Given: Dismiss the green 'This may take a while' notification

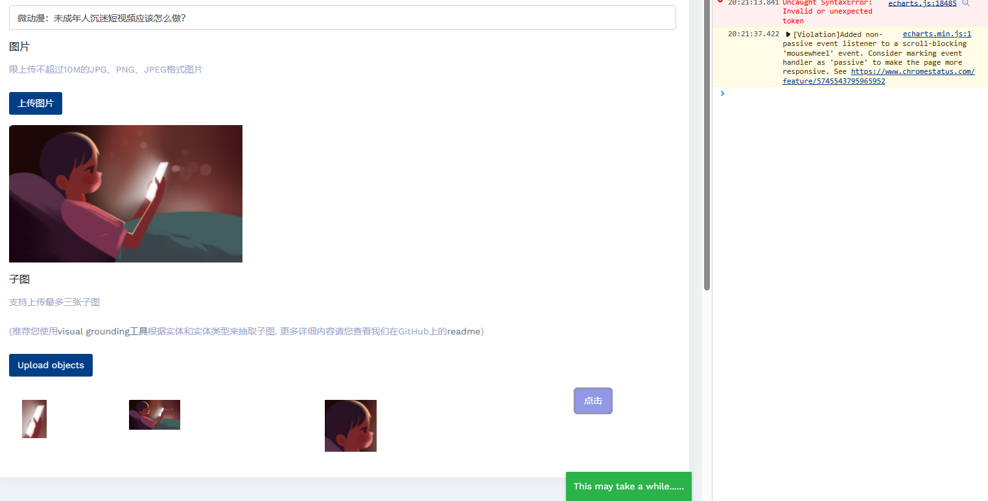Looking at the screenshot, I should tap(628, 486).
